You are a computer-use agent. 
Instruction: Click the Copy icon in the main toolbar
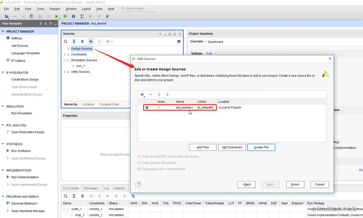pyautogui.click(x=32, y=16)
